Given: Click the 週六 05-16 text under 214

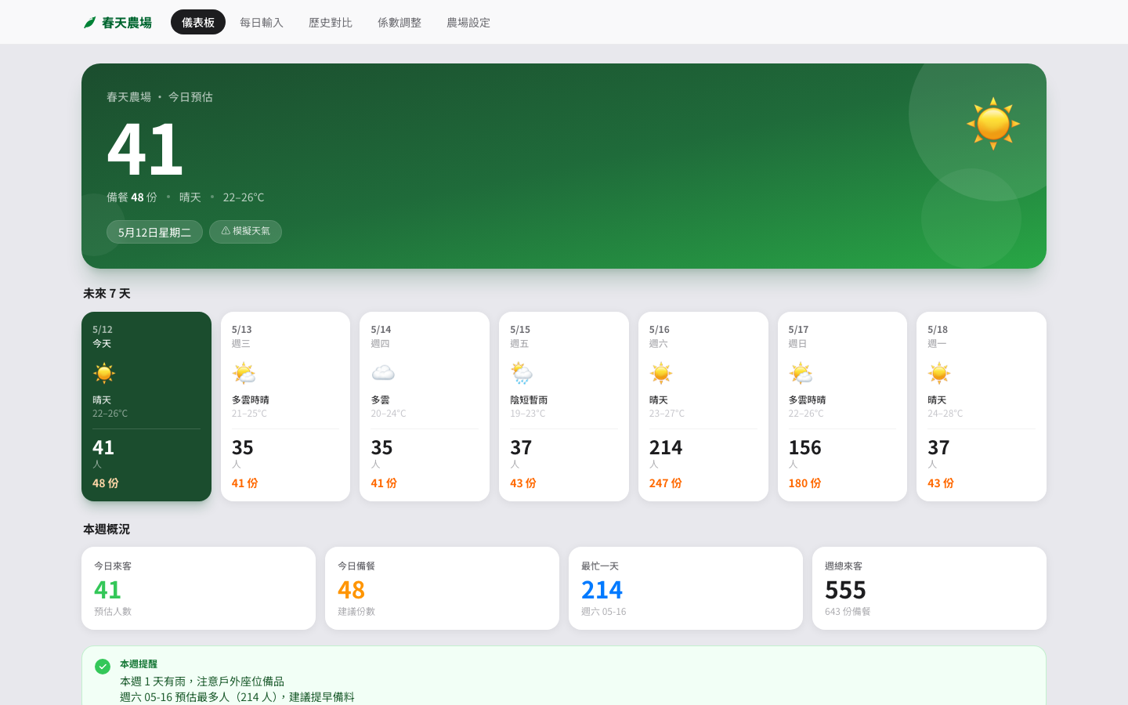Looking at the screenshot, I should click(603, 612).
